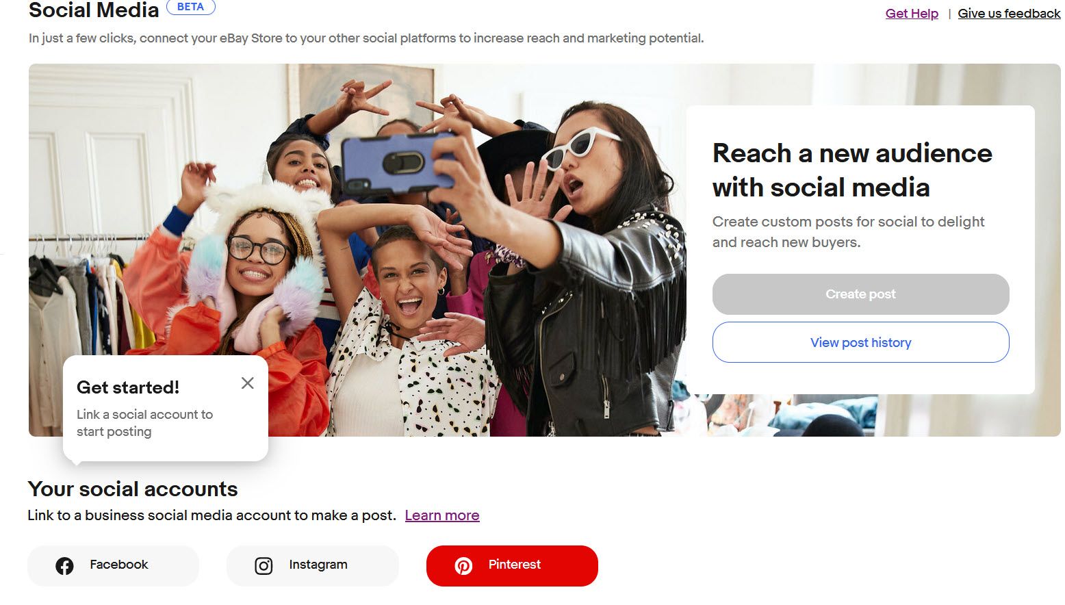Click the Instagram camera icon
Viewport: 1065px width, 605px height.
coord(264,566)
